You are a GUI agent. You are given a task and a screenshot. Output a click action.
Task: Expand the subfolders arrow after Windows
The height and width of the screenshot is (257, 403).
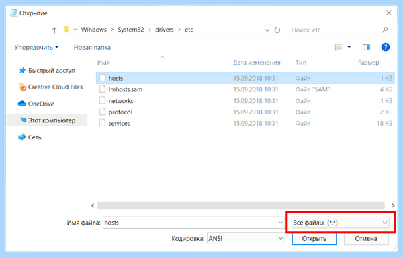pyautogui.click(x=112, y=30)
